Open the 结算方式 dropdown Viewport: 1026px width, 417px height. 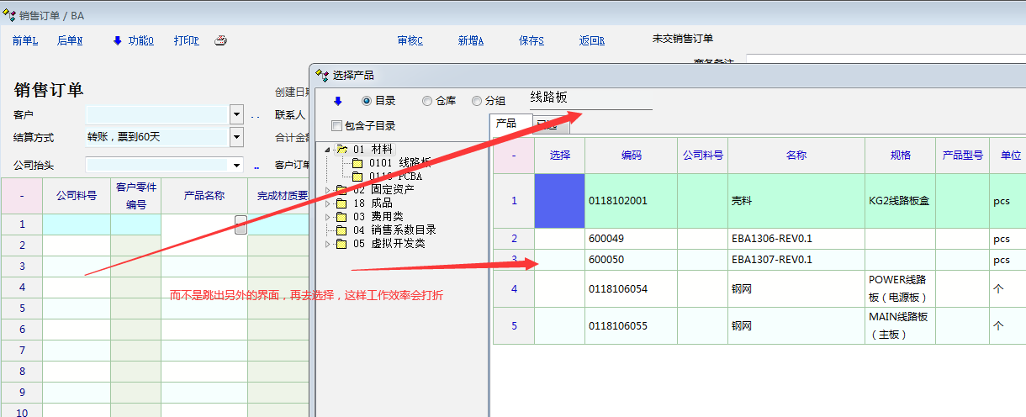(x=236, y=137)
